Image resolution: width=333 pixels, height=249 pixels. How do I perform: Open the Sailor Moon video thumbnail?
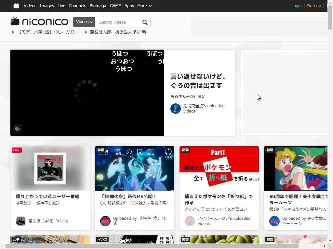(x=296, y=168)
